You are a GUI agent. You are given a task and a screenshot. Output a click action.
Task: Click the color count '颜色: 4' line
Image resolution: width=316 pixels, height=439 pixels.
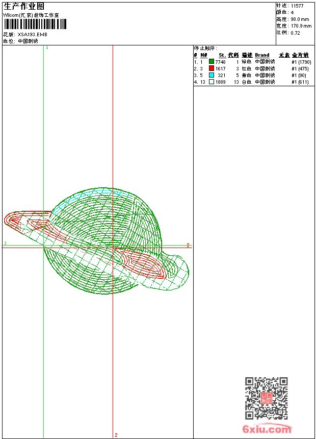click(x=285, y=13)
